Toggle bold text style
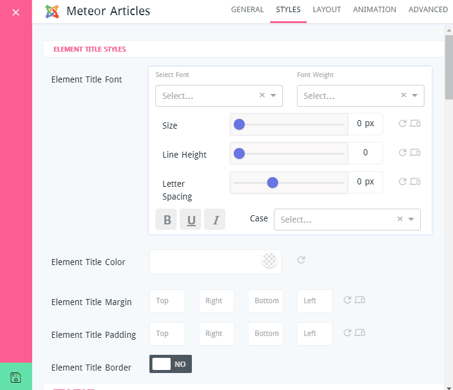Image resolution: width=453 pixels, height=390 pixels. (166, 220)
